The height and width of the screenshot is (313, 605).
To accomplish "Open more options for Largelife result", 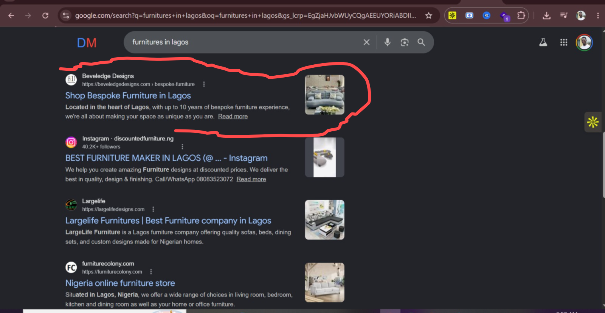I will (x=153, y=209).
